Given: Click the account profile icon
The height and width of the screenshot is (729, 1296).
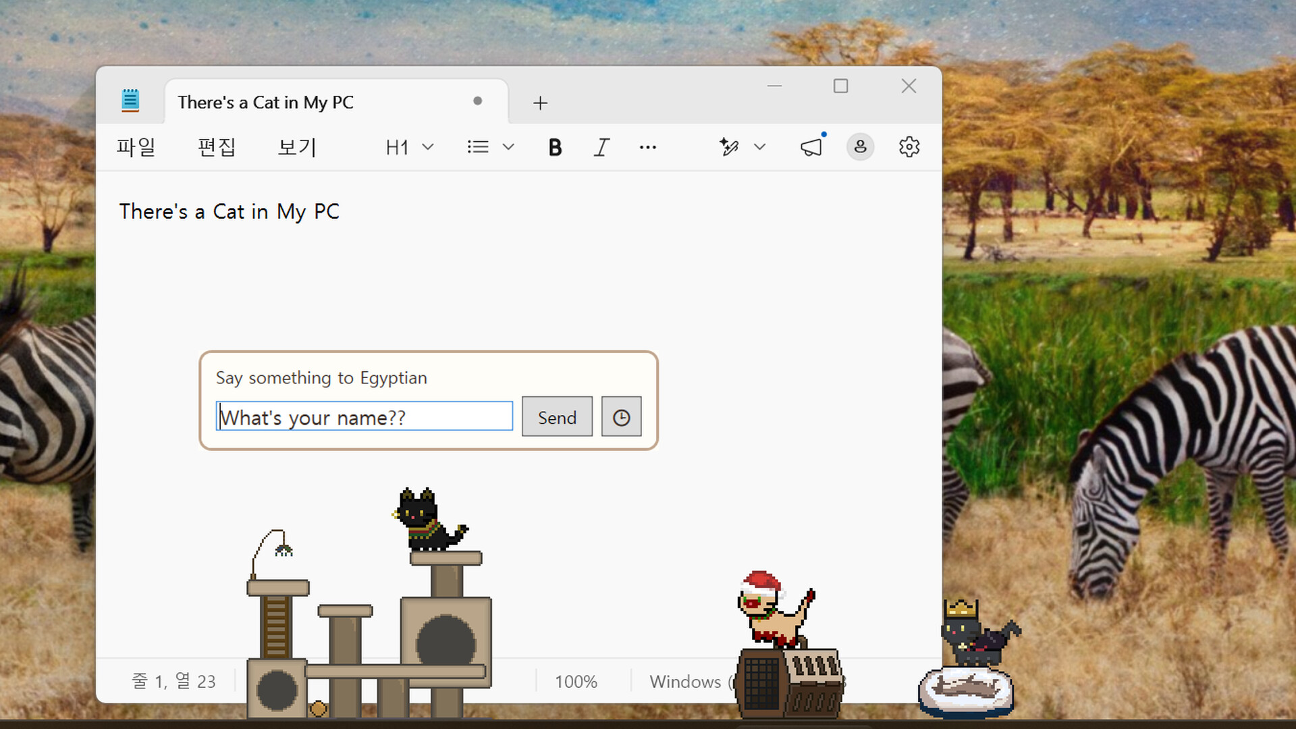Looking at the screenshot, I should tap(861, 146).
